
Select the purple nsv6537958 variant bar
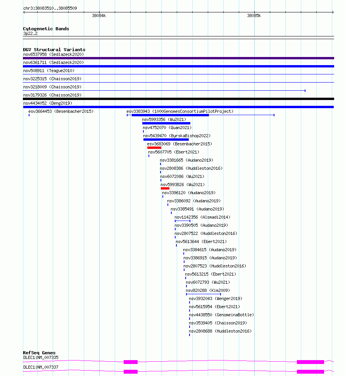178,58
